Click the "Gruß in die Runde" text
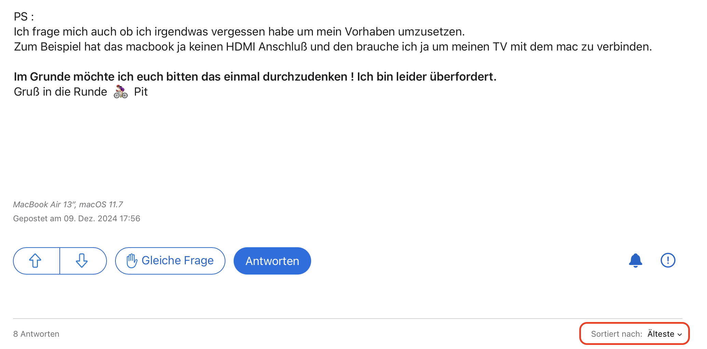Image resolution: width=707 pixels, height=349 pixels. 60,92
